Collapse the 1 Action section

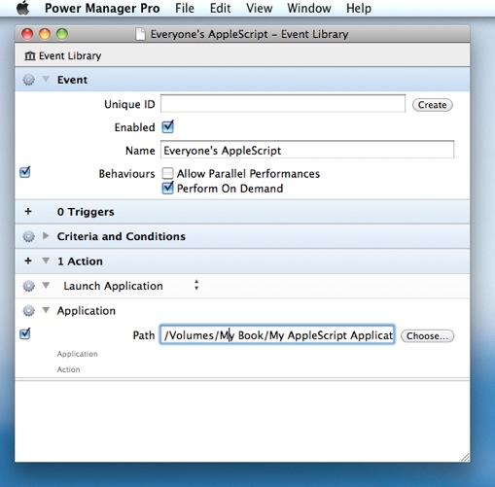(x=46, y=261)
